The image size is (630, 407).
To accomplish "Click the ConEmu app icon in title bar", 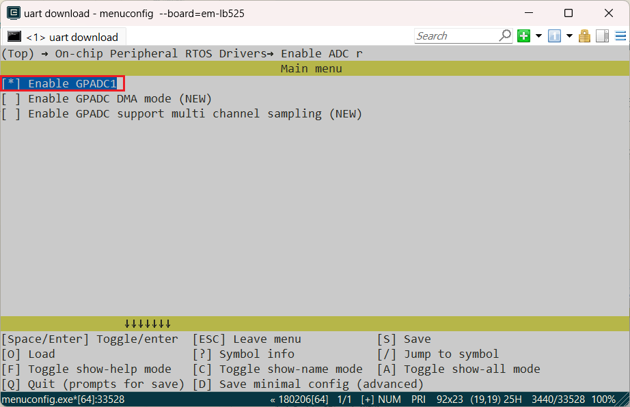I will coord(12,13).
